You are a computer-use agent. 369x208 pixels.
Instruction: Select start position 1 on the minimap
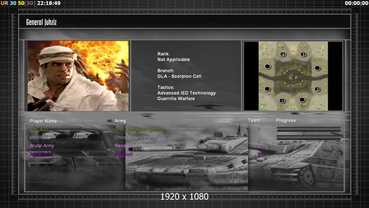point(282,101)
